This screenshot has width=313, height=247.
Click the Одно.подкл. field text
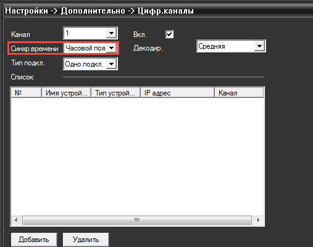point(84,64)
